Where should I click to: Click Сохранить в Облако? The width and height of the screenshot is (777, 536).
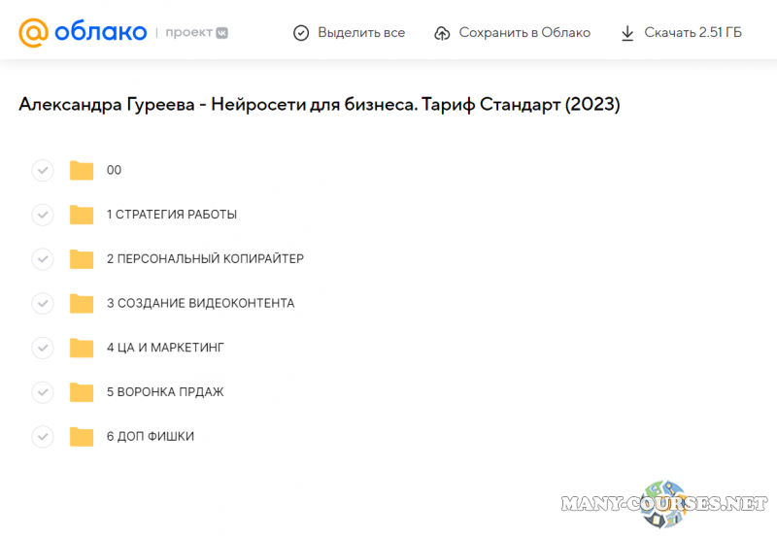click(511, 33)
